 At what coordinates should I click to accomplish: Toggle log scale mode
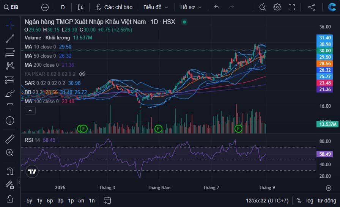tap(310, 201)
